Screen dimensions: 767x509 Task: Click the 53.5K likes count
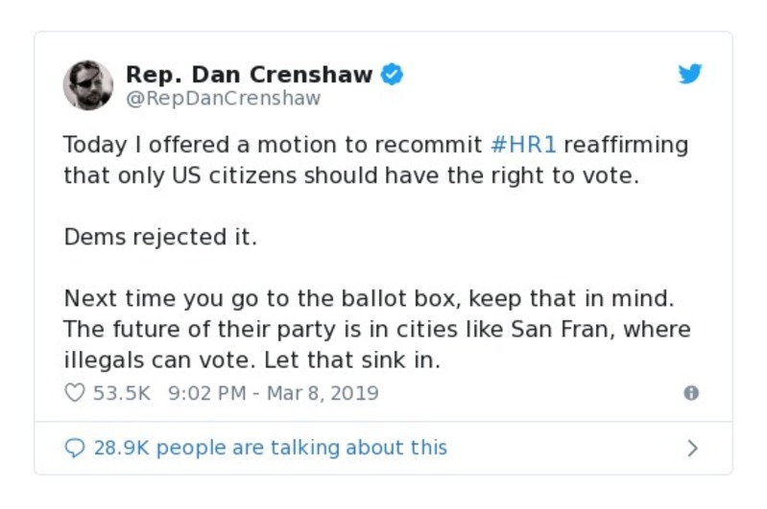[121, 393]
